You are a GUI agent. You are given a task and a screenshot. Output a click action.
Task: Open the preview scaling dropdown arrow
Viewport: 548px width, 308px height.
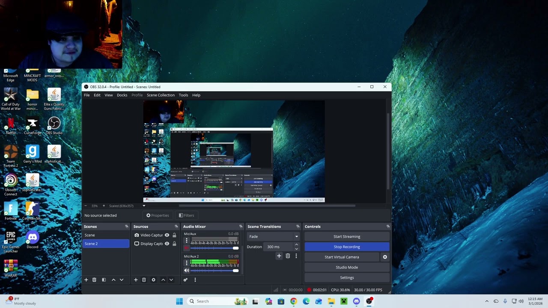[144, 206]
